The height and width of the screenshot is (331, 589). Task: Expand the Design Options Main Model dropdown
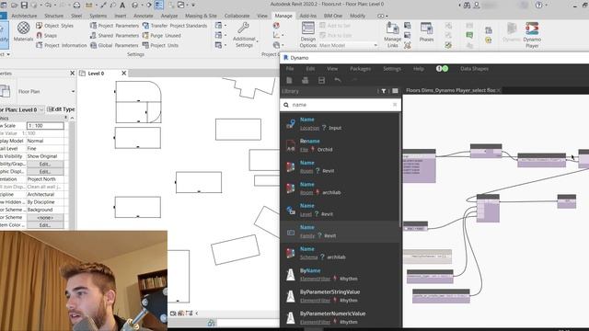[x=375, y=45]
